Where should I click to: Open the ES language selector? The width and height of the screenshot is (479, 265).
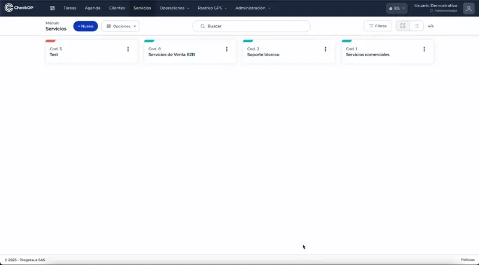pos(397,8)
